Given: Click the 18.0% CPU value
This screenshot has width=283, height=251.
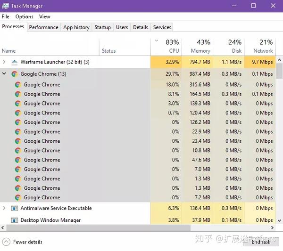Looking at the screenshot, I should tap(172, 85).
